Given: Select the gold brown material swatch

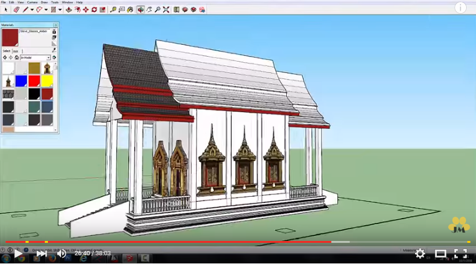Looking at the screenshot, I should pos(34,68).
